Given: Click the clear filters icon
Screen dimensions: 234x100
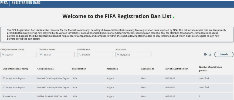Looking at the screenshot, I should point(205,54).
